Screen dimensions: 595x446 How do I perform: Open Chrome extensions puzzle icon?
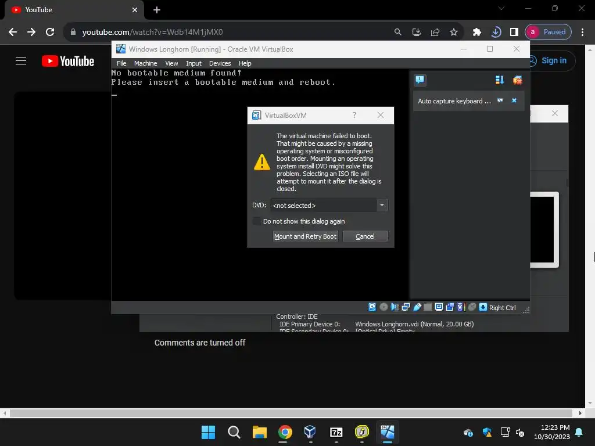click(477, 32)
